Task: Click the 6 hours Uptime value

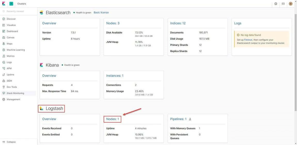Action: click(75, 39)
